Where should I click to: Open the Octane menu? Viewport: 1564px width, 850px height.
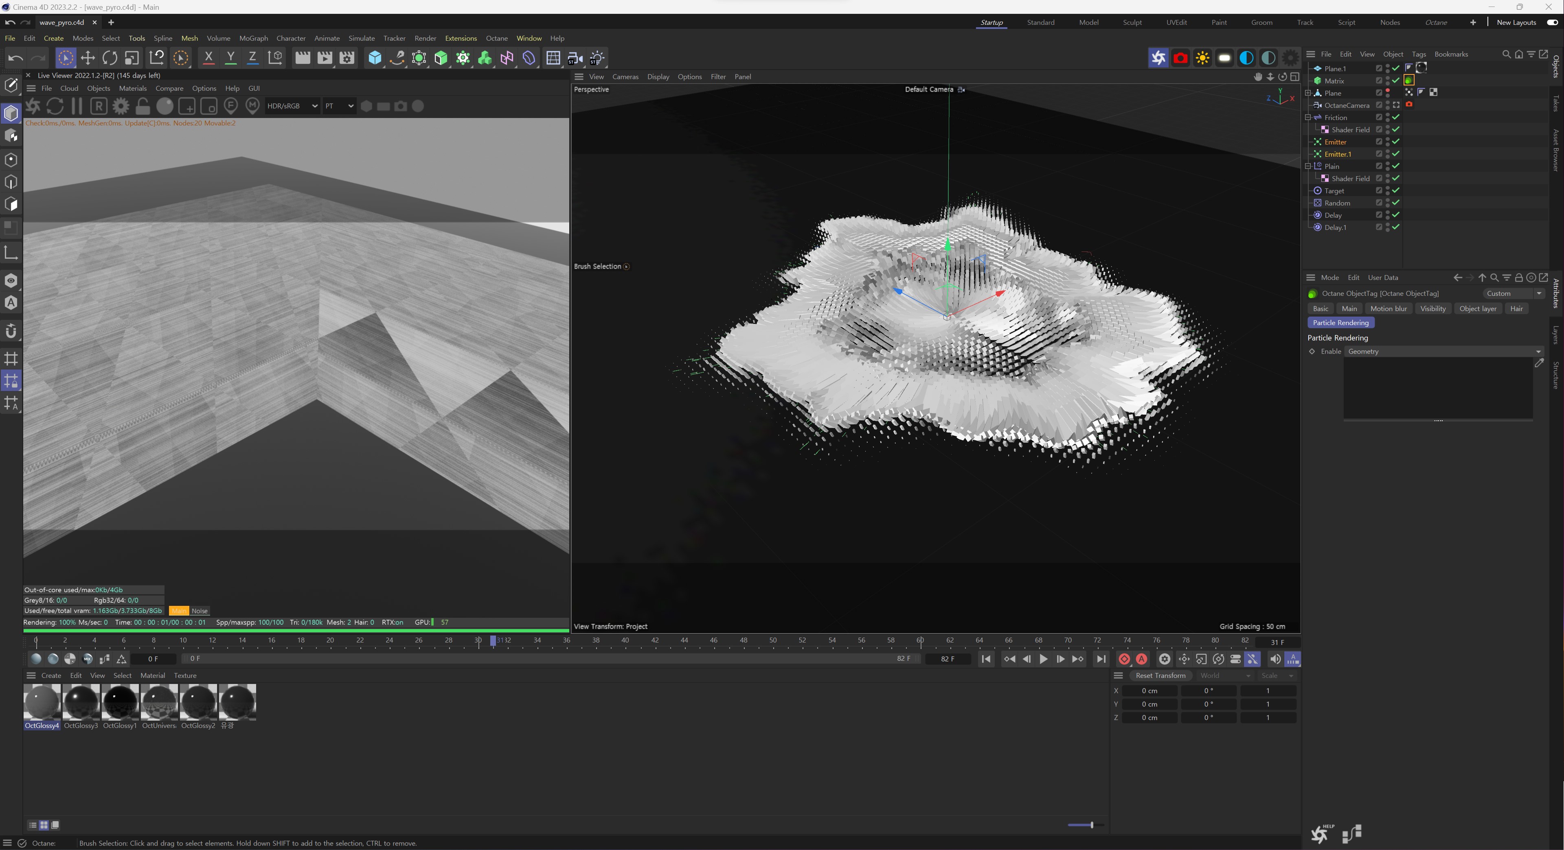click(x=496, y=38)
